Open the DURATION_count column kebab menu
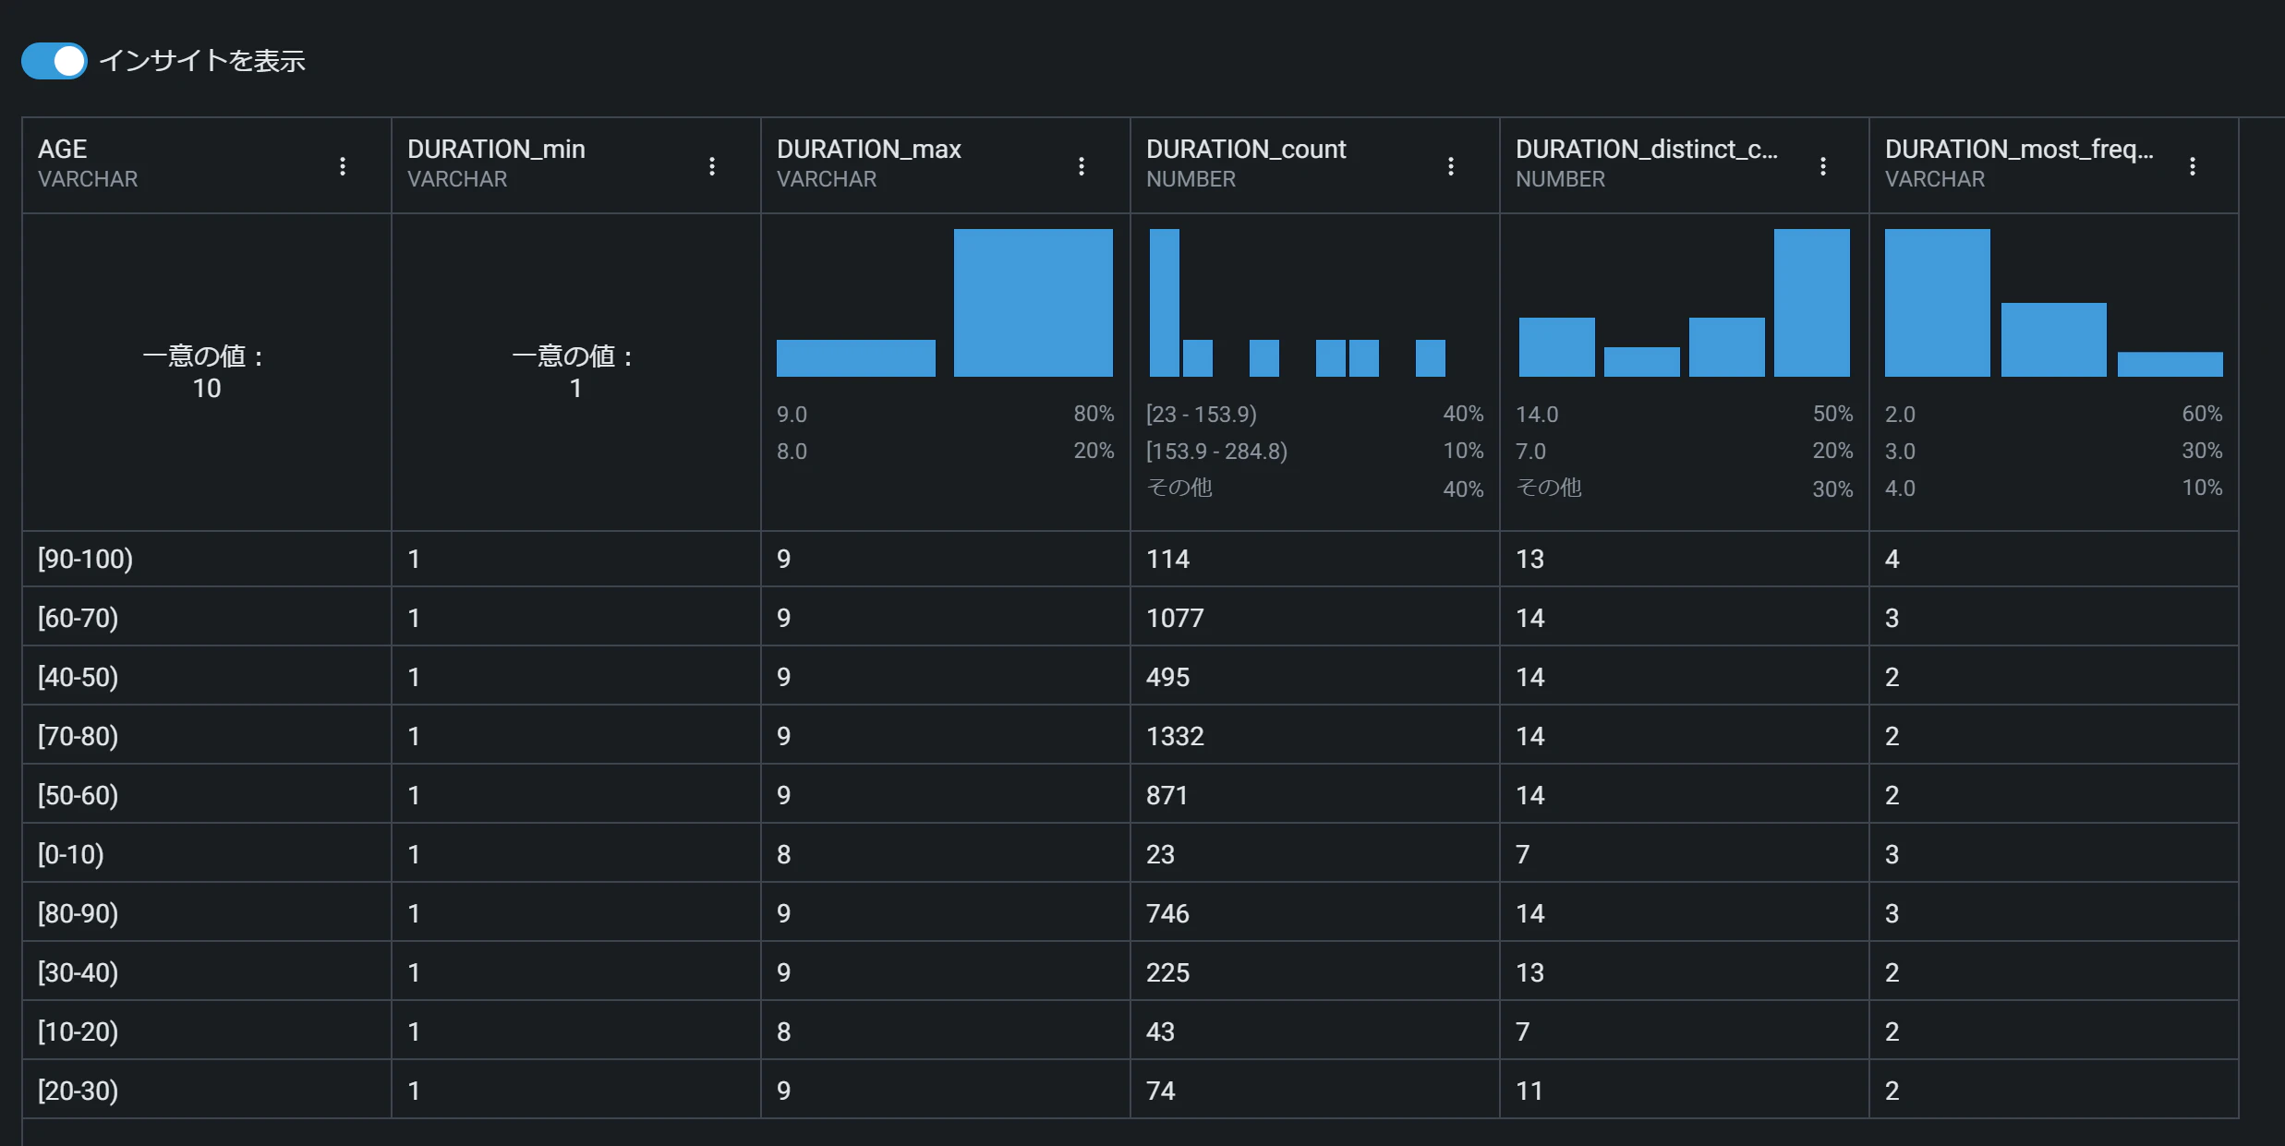 click(x=1451, y=166)
